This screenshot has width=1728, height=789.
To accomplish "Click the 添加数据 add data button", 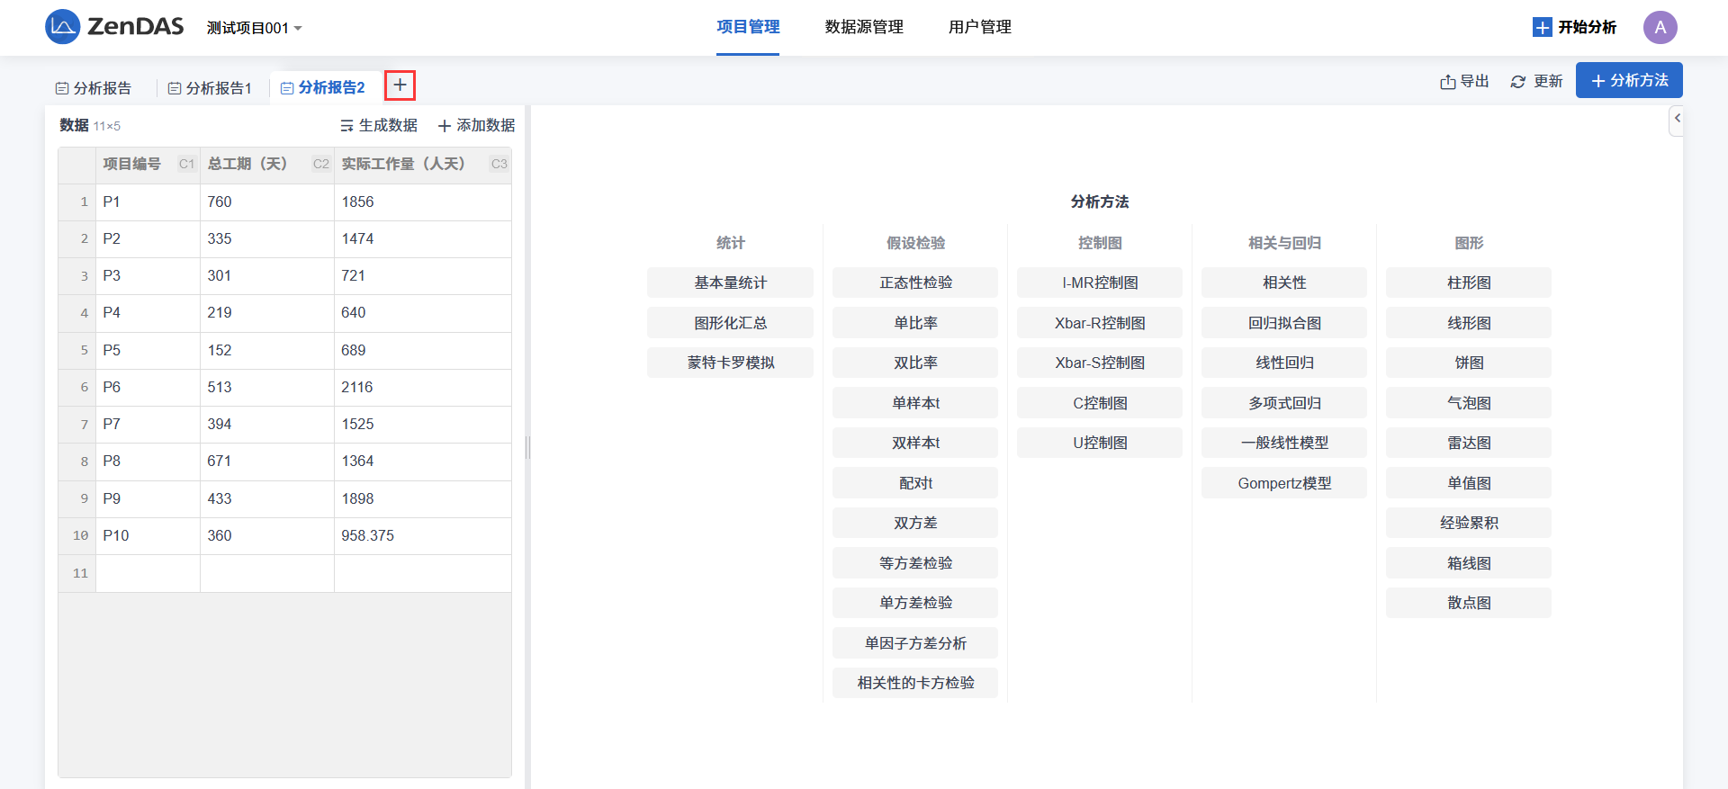I will pyautogui.click(x=476, y=126).
